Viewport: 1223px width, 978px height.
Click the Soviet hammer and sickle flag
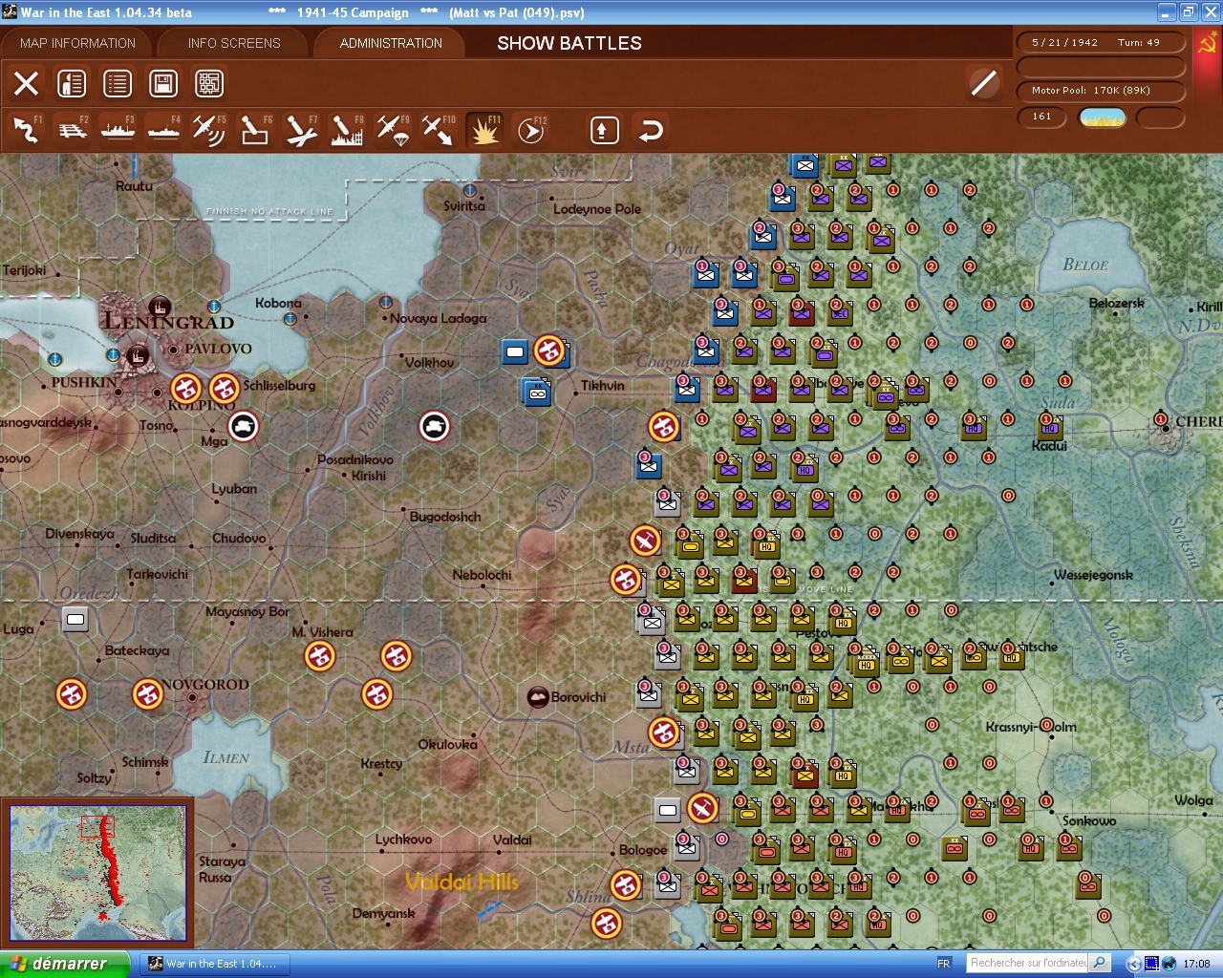point(1207,44)
